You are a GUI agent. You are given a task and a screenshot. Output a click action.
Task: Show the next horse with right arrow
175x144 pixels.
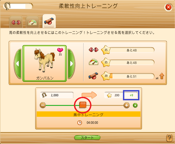point(71,64)
